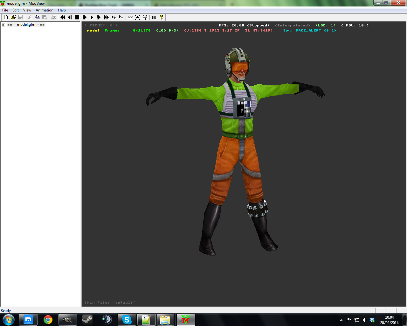Click the Print icon
Image resolution: width=407 pixels, height=326 pixels.
pyautogui.click(x=53, y=17)
